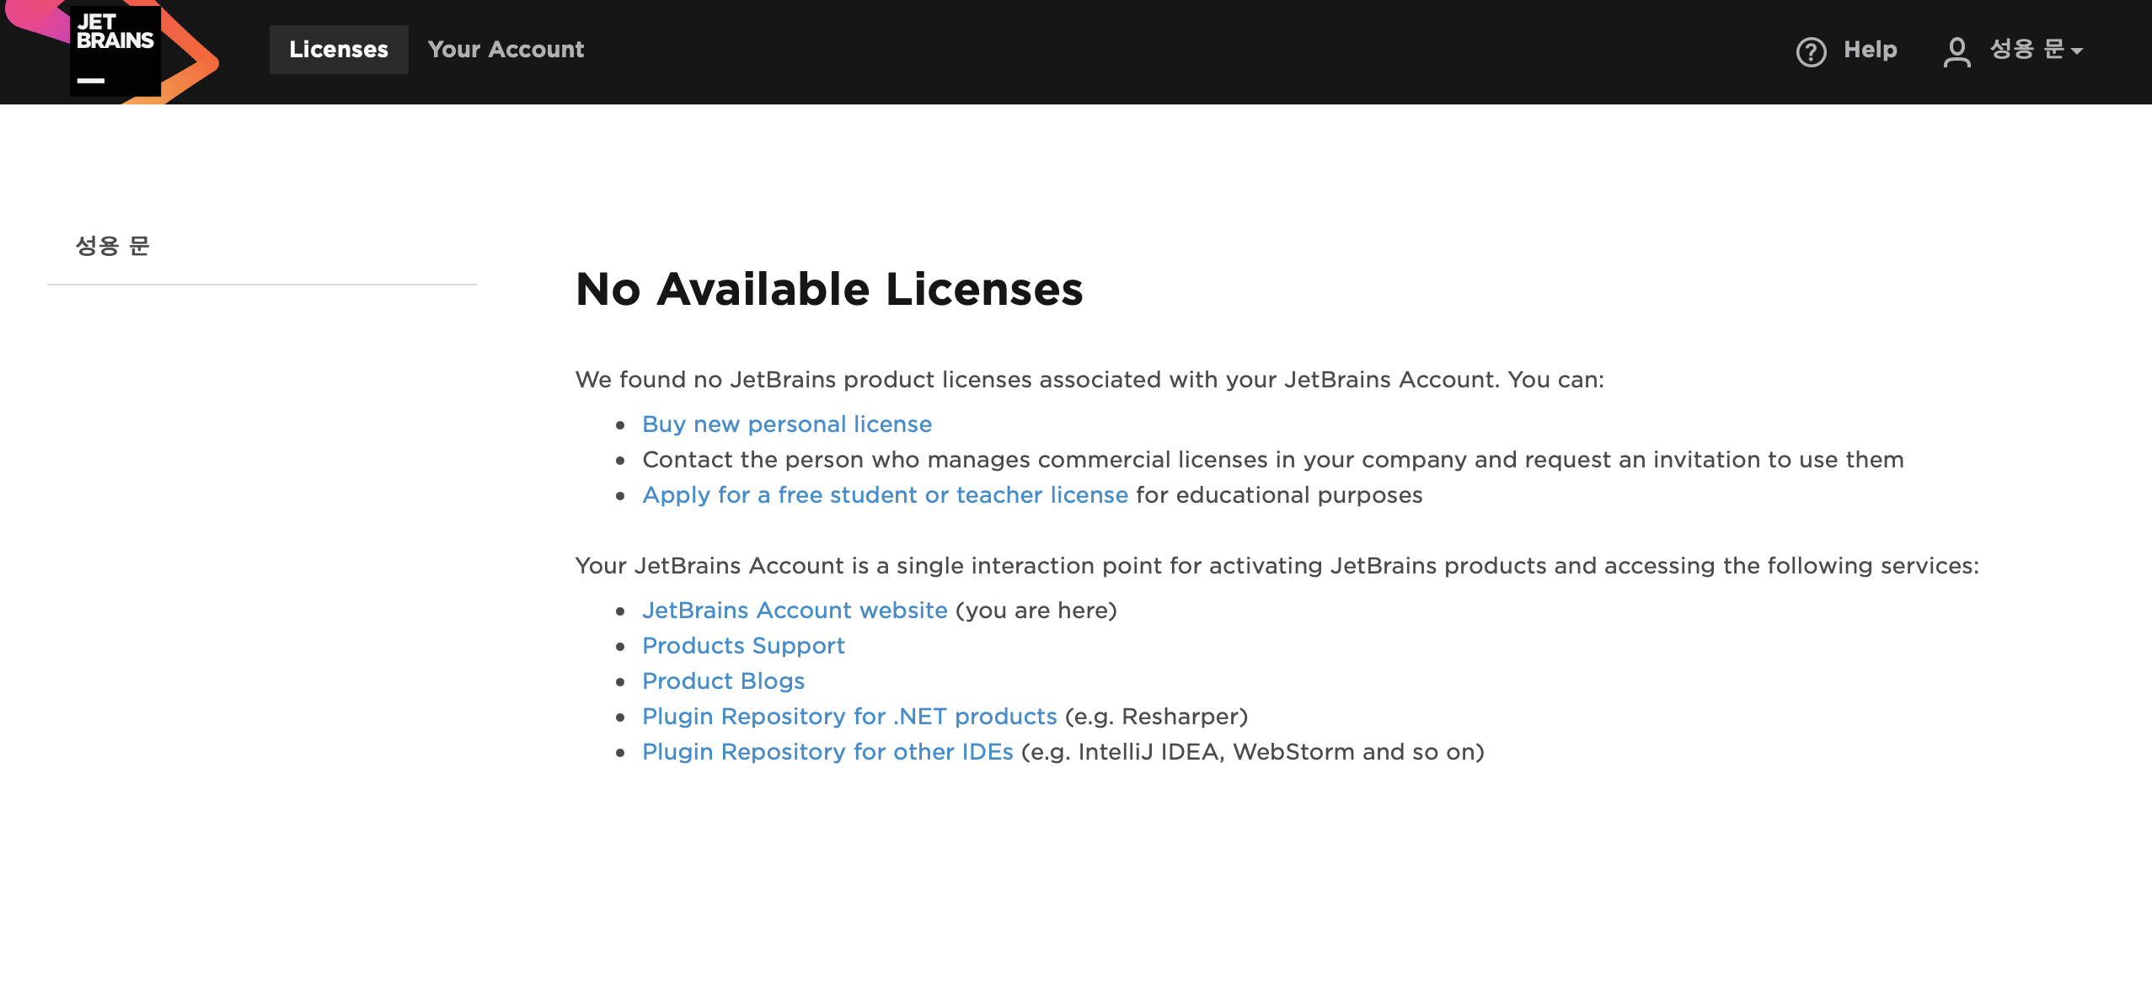Screen dimensions: 2152x987
Task: Open the Licenses tab
Action: pyautogui.click(x=339, y=50)
